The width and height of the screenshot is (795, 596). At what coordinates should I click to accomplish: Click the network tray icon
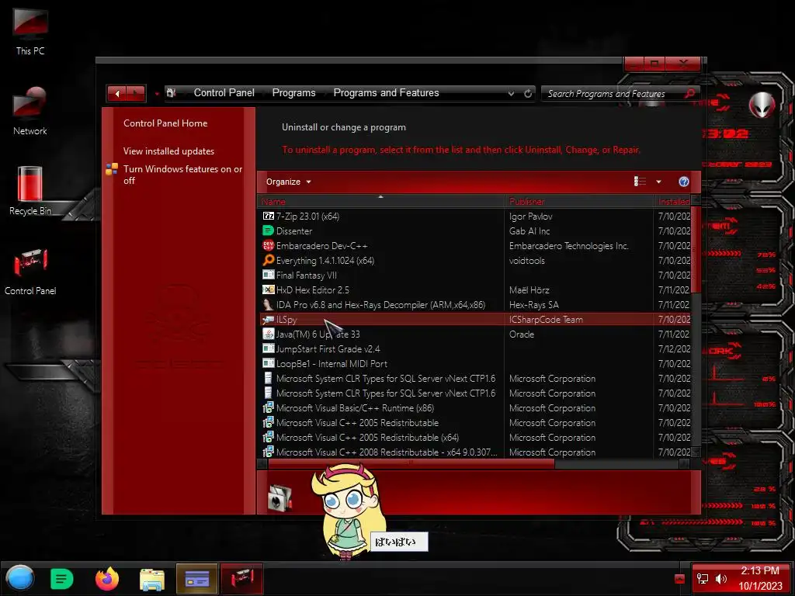point(702,578)
